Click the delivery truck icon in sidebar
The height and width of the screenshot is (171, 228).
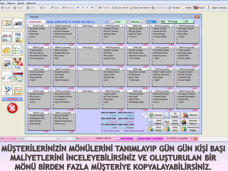point(18,23)
